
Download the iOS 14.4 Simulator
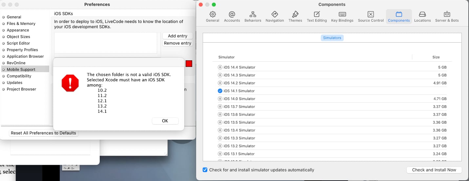coord(220,67)
